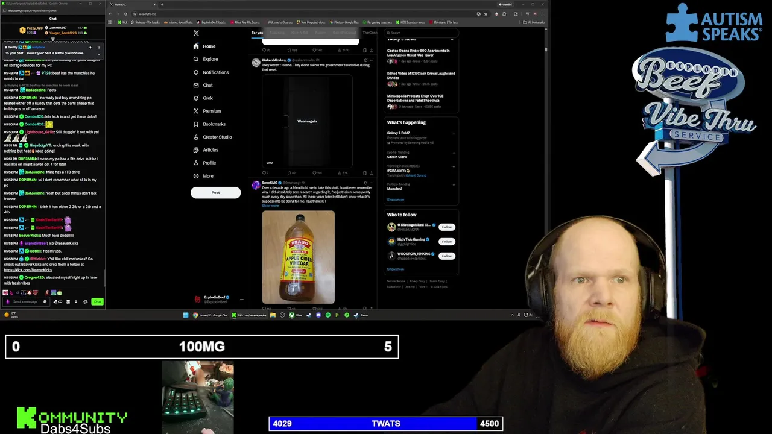The height and width of the screenshot is (434, 772).
Task: Unpin the pinned chat message
Action: tap(90, 47)
